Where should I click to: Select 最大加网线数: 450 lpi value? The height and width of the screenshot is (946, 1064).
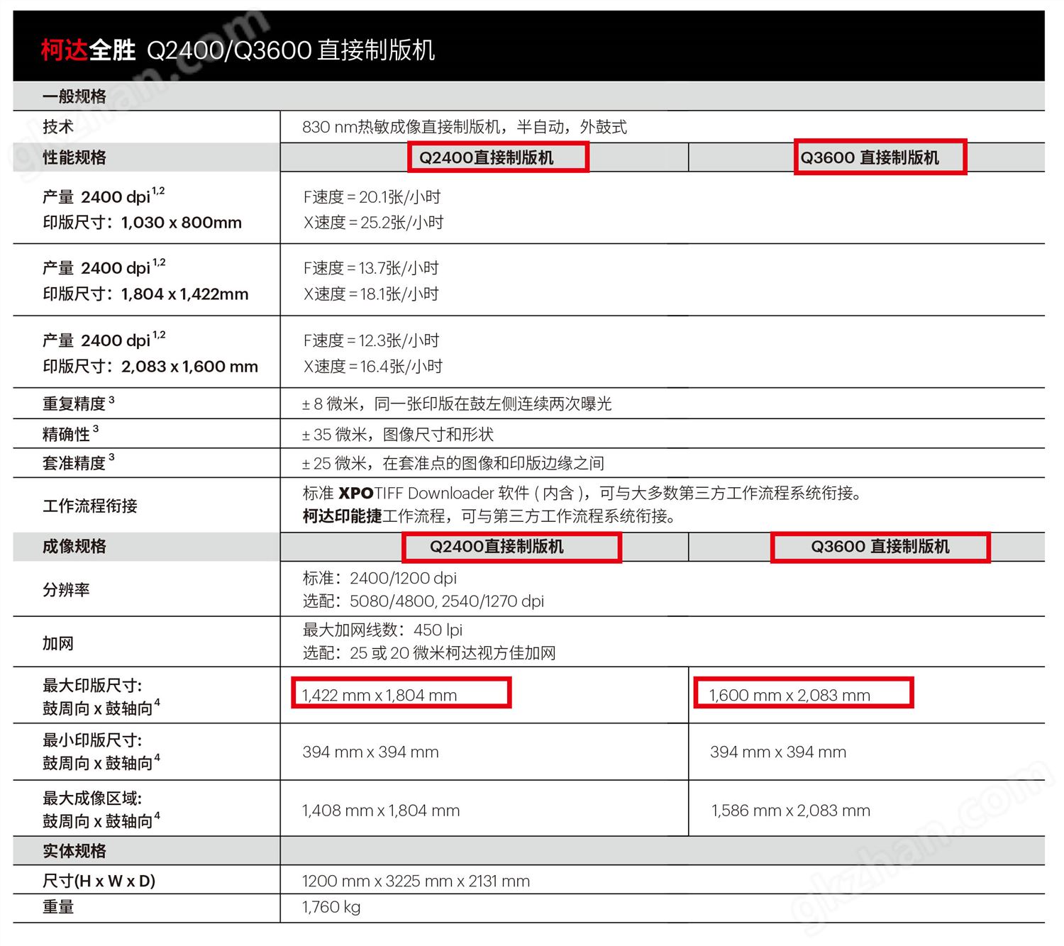[x=382, y=630]
